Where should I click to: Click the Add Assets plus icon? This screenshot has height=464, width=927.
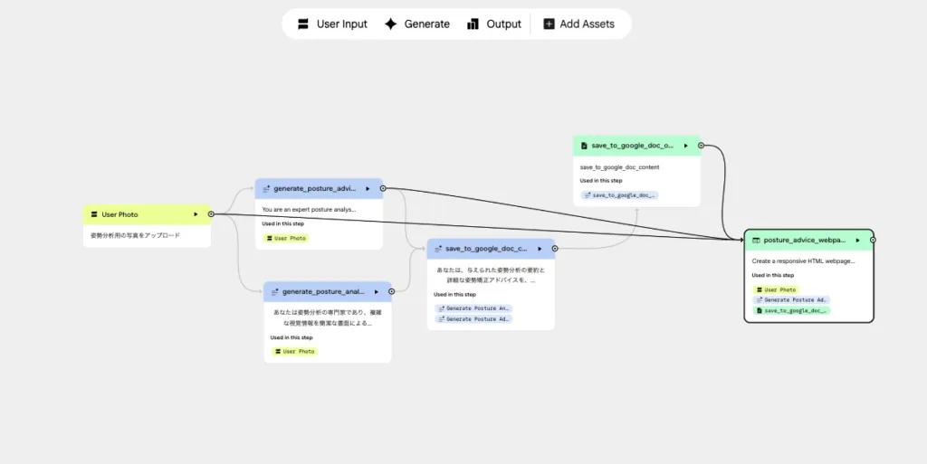click(549, 24)
